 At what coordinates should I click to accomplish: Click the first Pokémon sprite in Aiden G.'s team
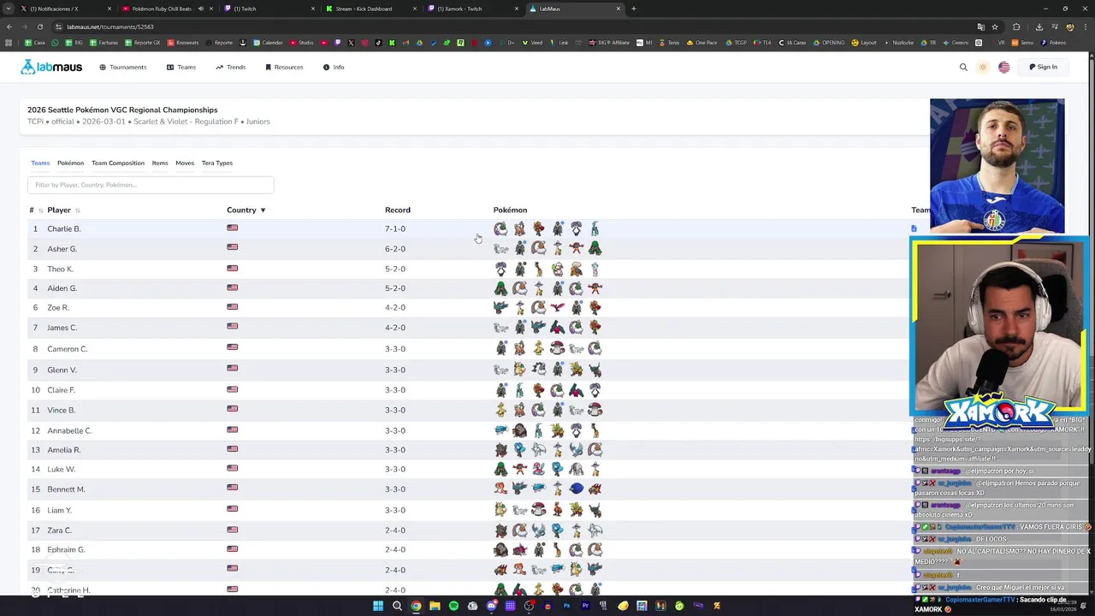500,288
